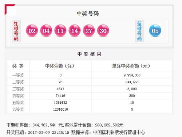Image resolution: width=182 pixels, height=137 pixels.
Task: Click the blue ball numbered 05
Action: 155,30
